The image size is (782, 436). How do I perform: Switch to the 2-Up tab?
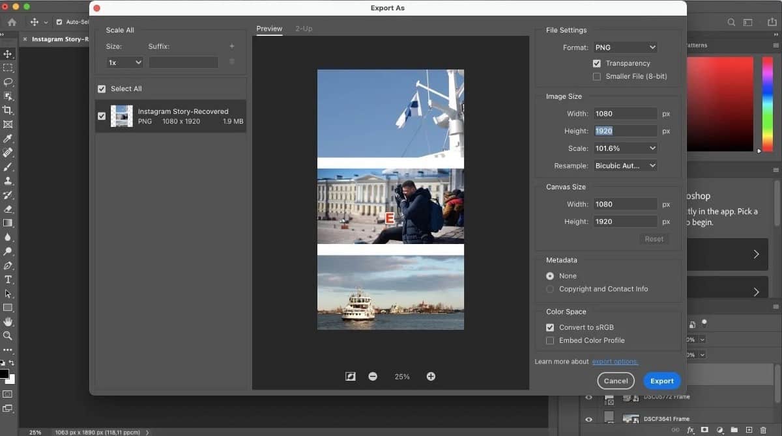(303, 29)
